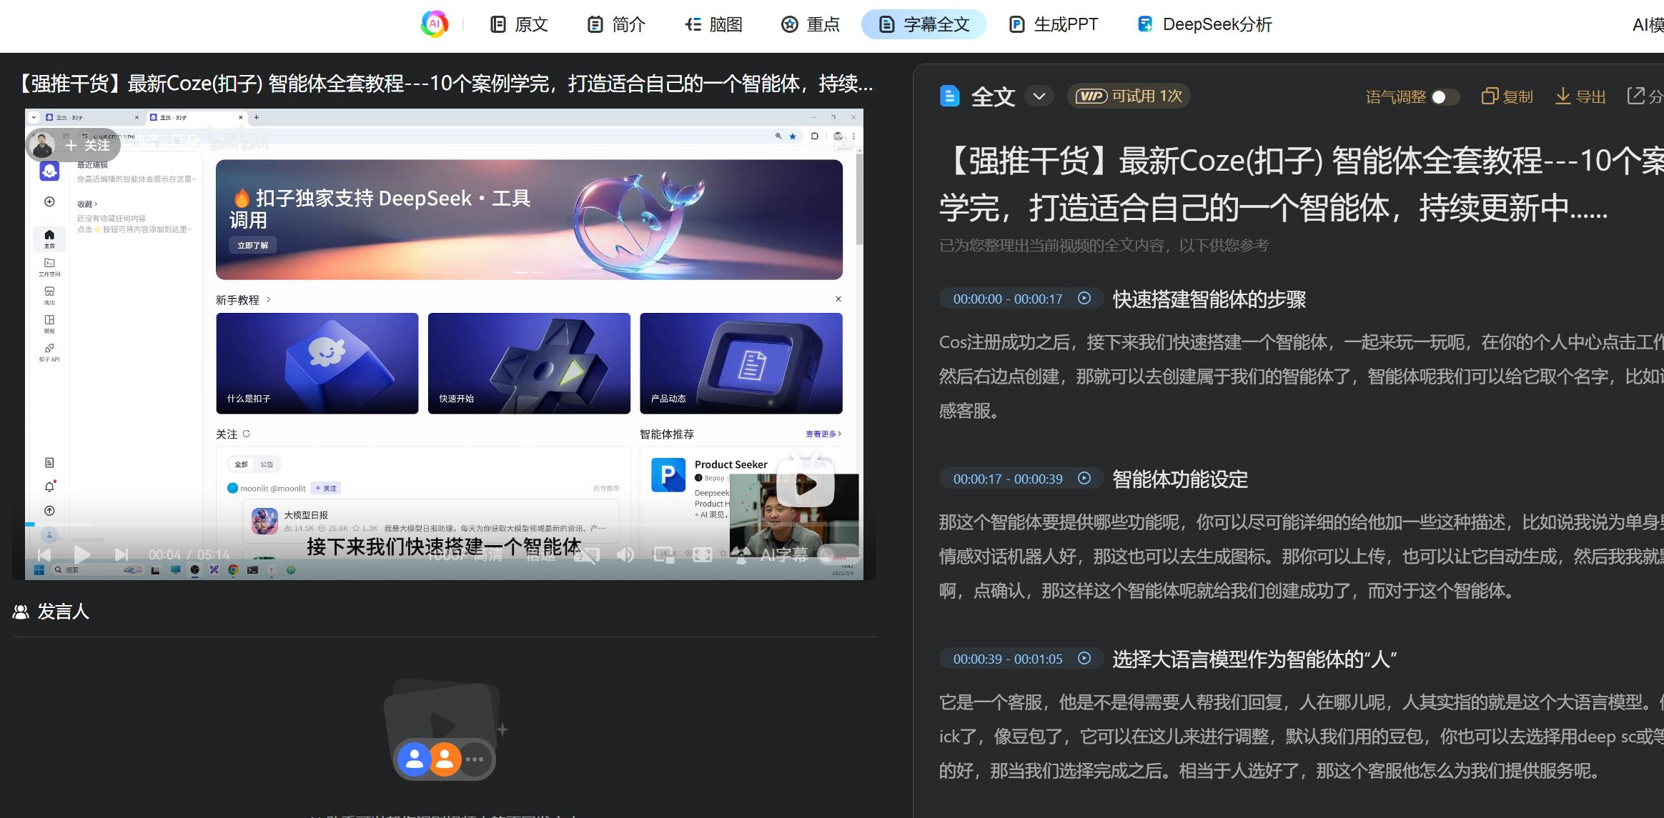Toggle the 语气调整 switch
Image resolution: width=1664 pixels, height=818 pixels.
point(1445,97)
